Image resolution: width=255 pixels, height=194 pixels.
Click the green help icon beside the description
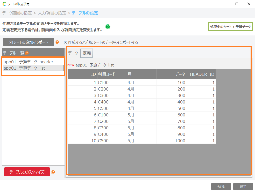(x=108, y=27)
